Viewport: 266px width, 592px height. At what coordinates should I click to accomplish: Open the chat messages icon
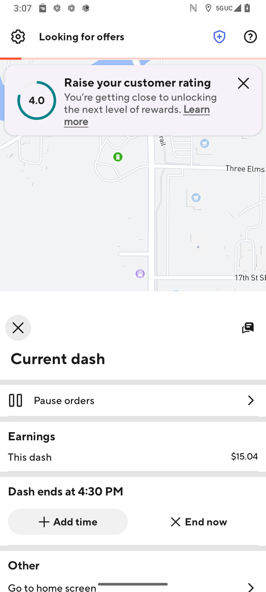tap(248, 328)
